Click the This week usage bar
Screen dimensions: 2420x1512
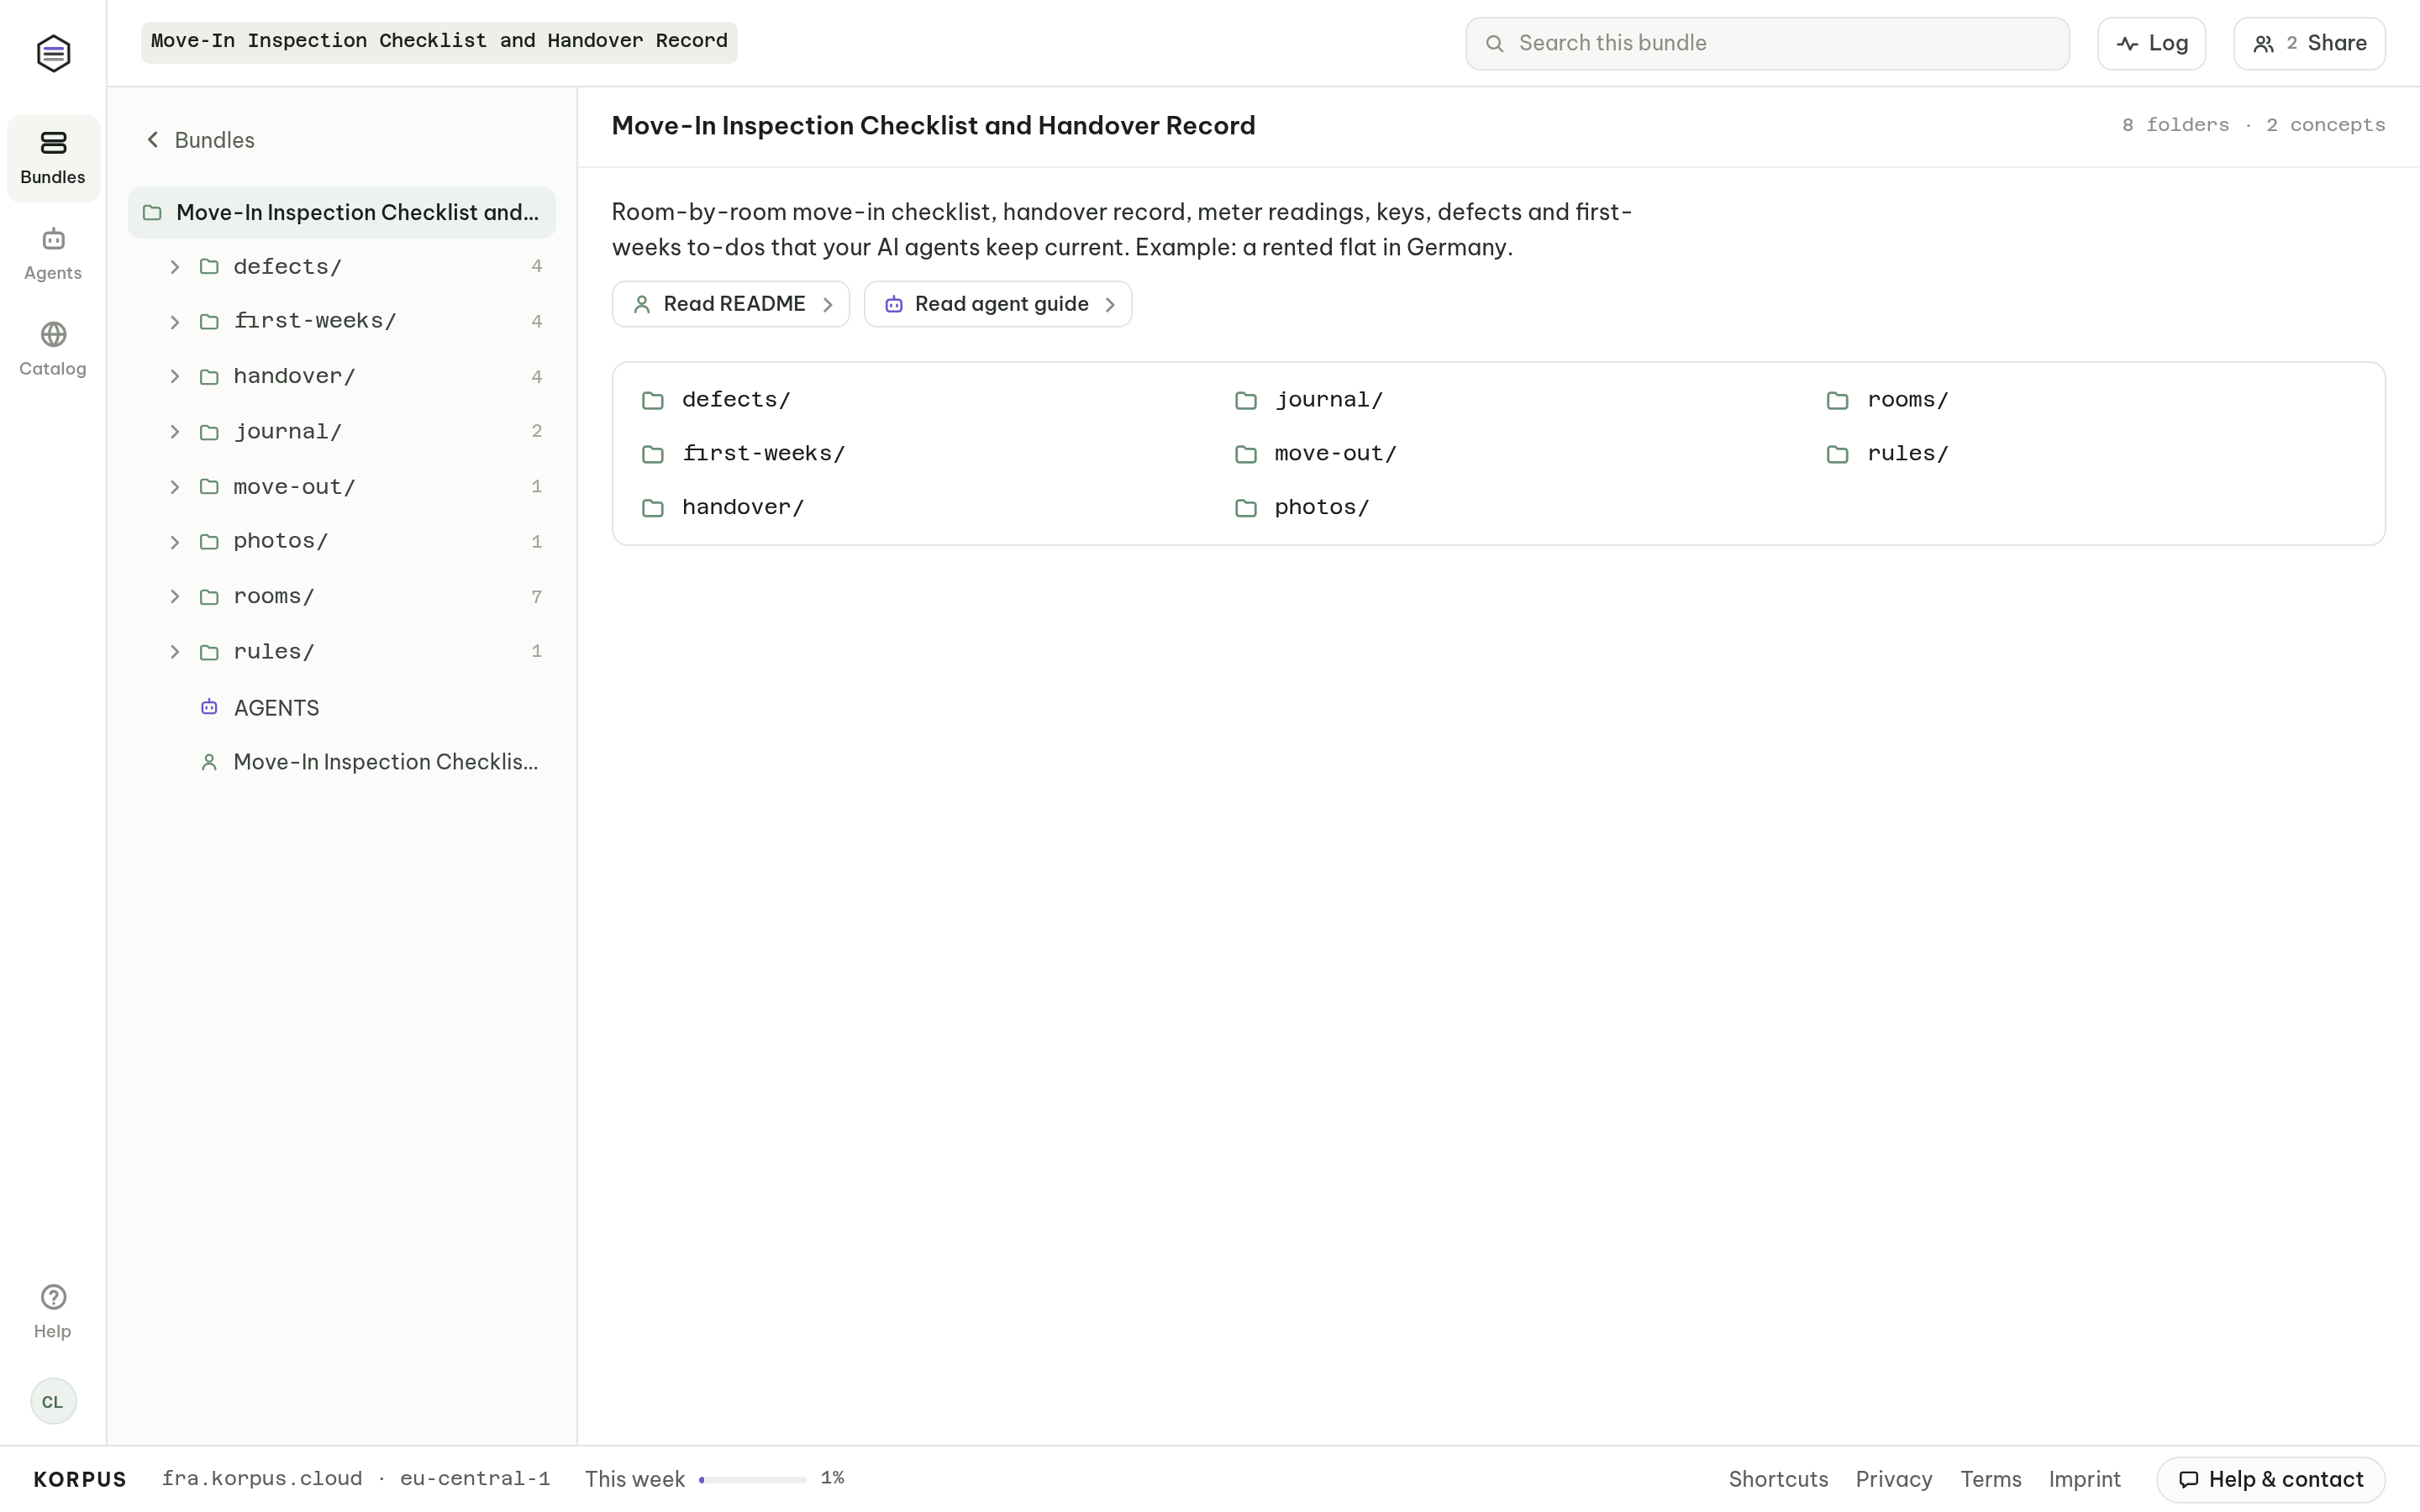pos(753,1479)
